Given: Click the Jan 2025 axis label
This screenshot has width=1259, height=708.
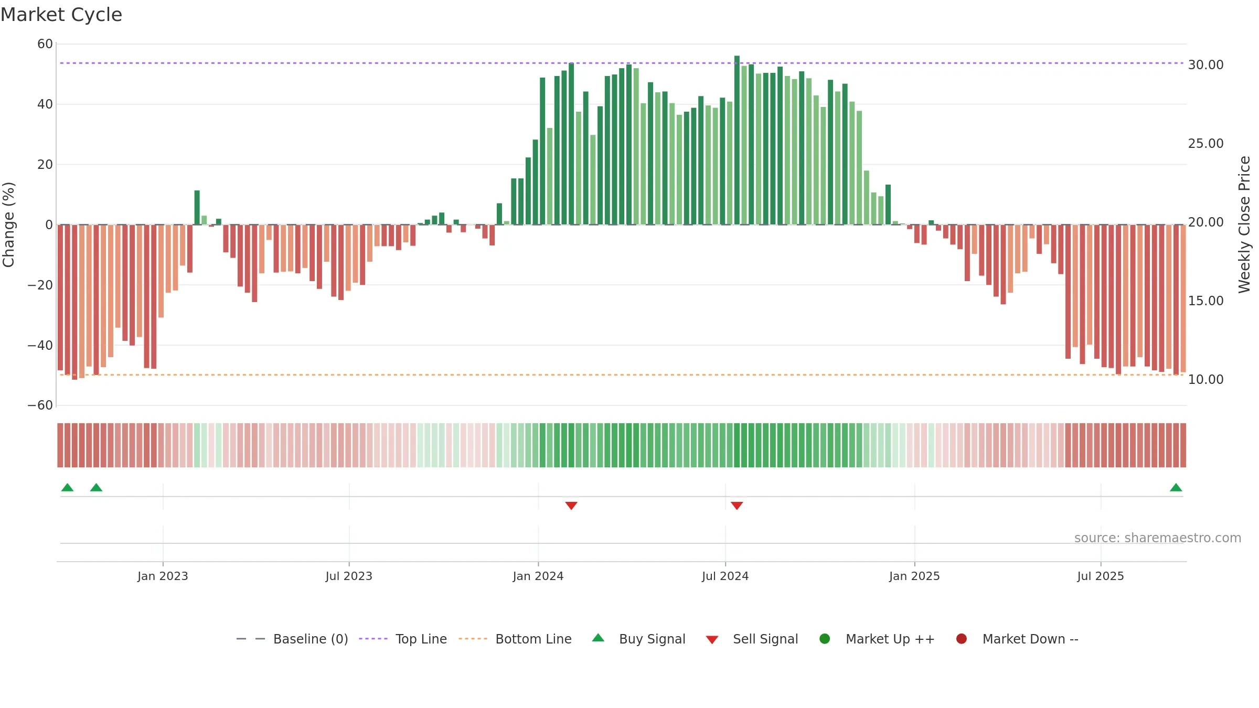Looking at the screenshot, I should 914,576.
